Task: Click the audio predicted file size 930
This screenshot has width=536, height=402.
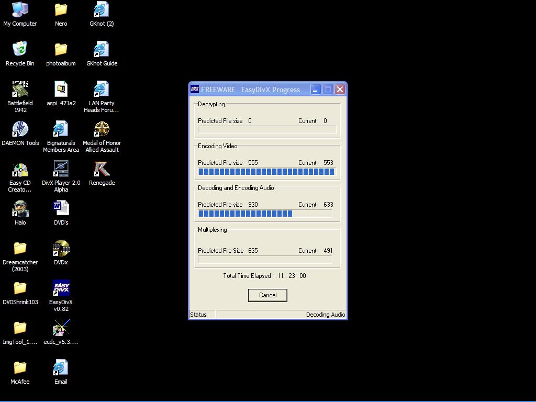Action: pos(253,205)
